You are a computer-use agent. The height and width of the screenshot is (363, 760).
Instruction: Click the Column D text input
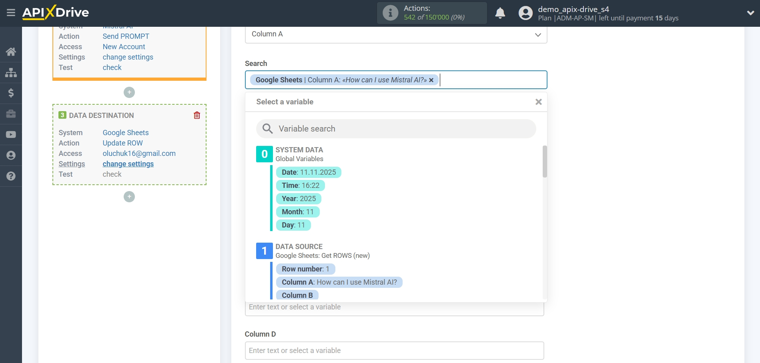(x=394, y=350)
